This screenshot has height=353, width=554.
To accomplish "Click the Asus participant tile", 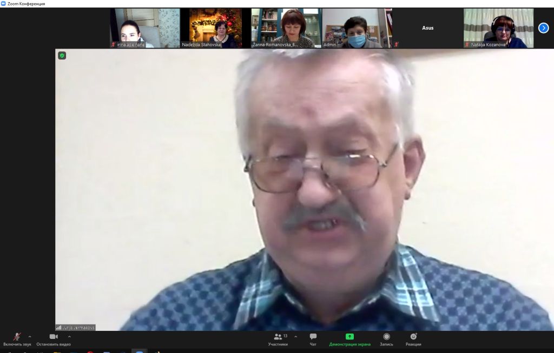I will [427, 28].
